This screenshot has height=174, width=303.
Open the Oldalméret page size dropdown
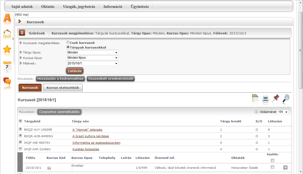click(x=283, y=112)
